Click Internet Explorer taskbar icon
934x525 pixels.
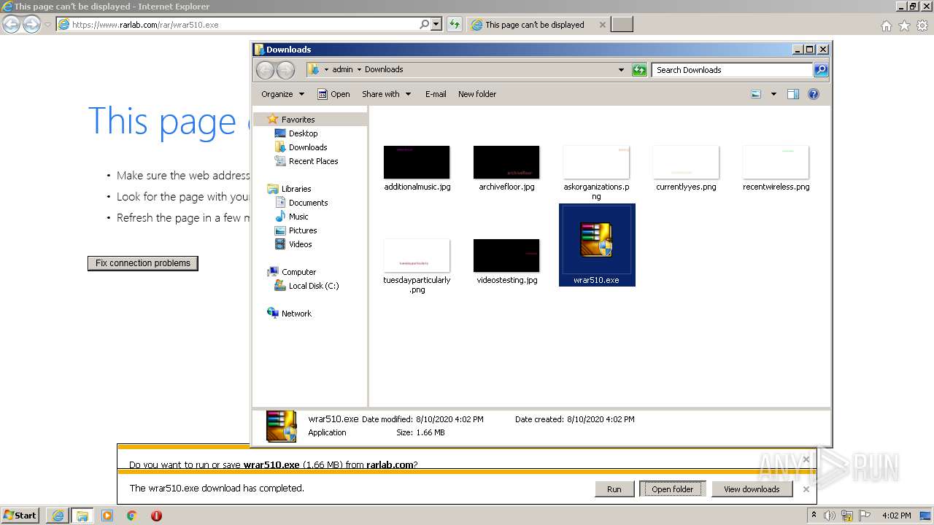pos(58,516)
